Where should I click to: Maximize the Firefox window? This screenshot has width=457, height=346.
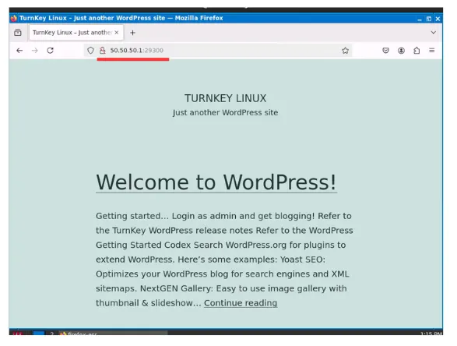coord(429,19)
